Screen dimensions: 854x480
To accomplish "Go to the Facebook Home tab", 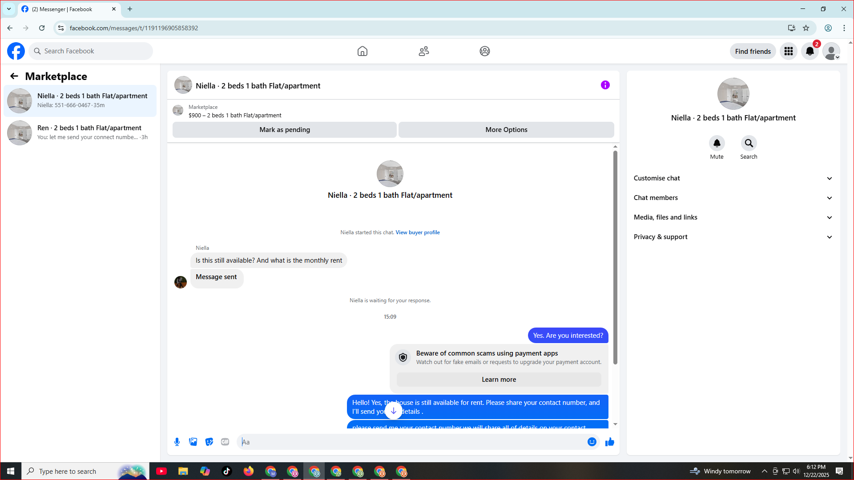I will 363,51.
